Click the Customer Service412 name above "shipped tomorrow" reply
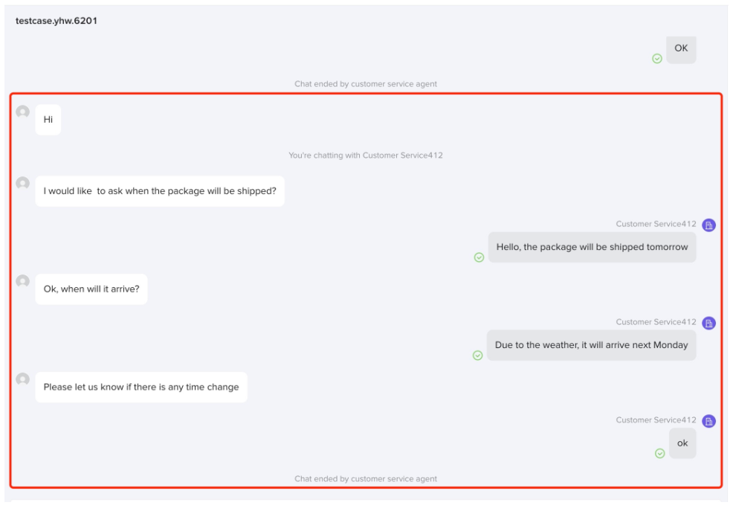 pos(656,224)
